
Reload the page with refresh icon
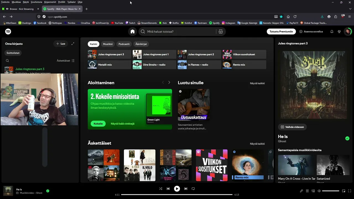(295, 17)
